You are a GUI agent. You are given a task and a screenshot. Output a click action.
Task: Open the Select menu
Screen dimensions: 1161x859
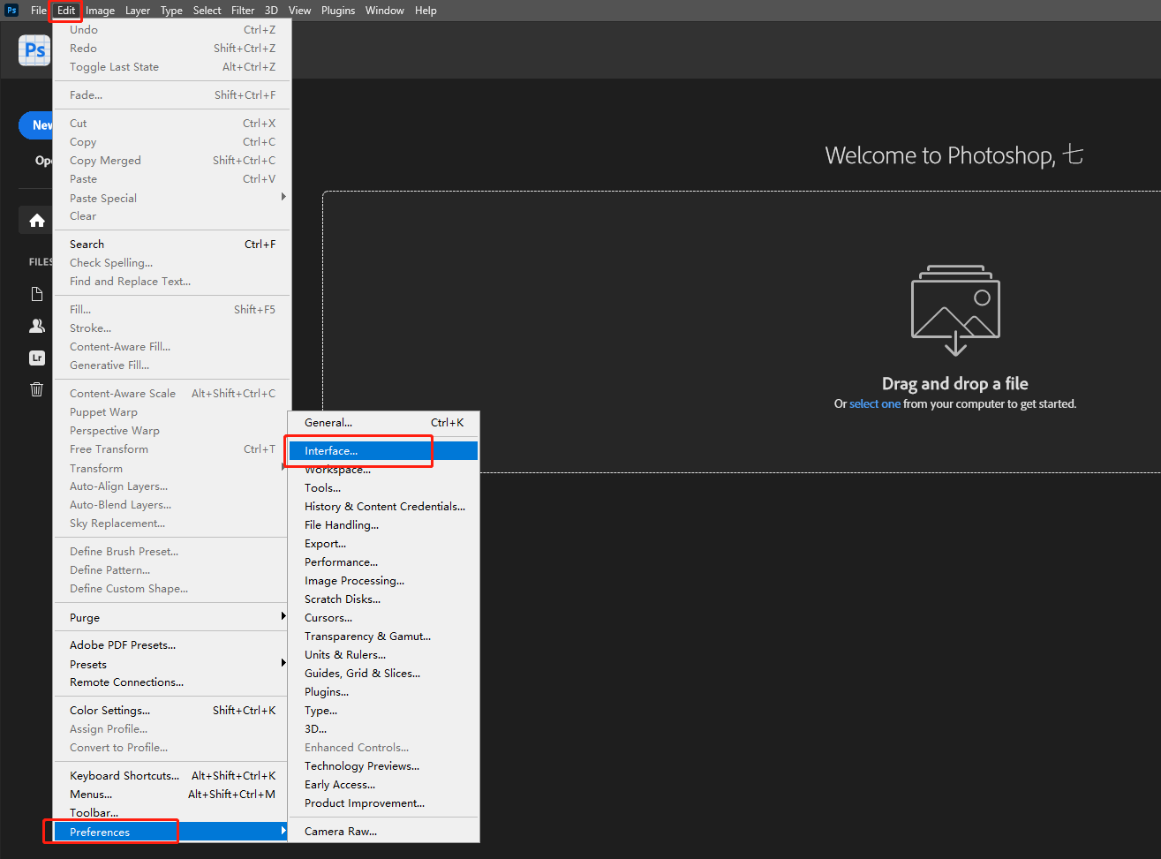pos(207,11)
